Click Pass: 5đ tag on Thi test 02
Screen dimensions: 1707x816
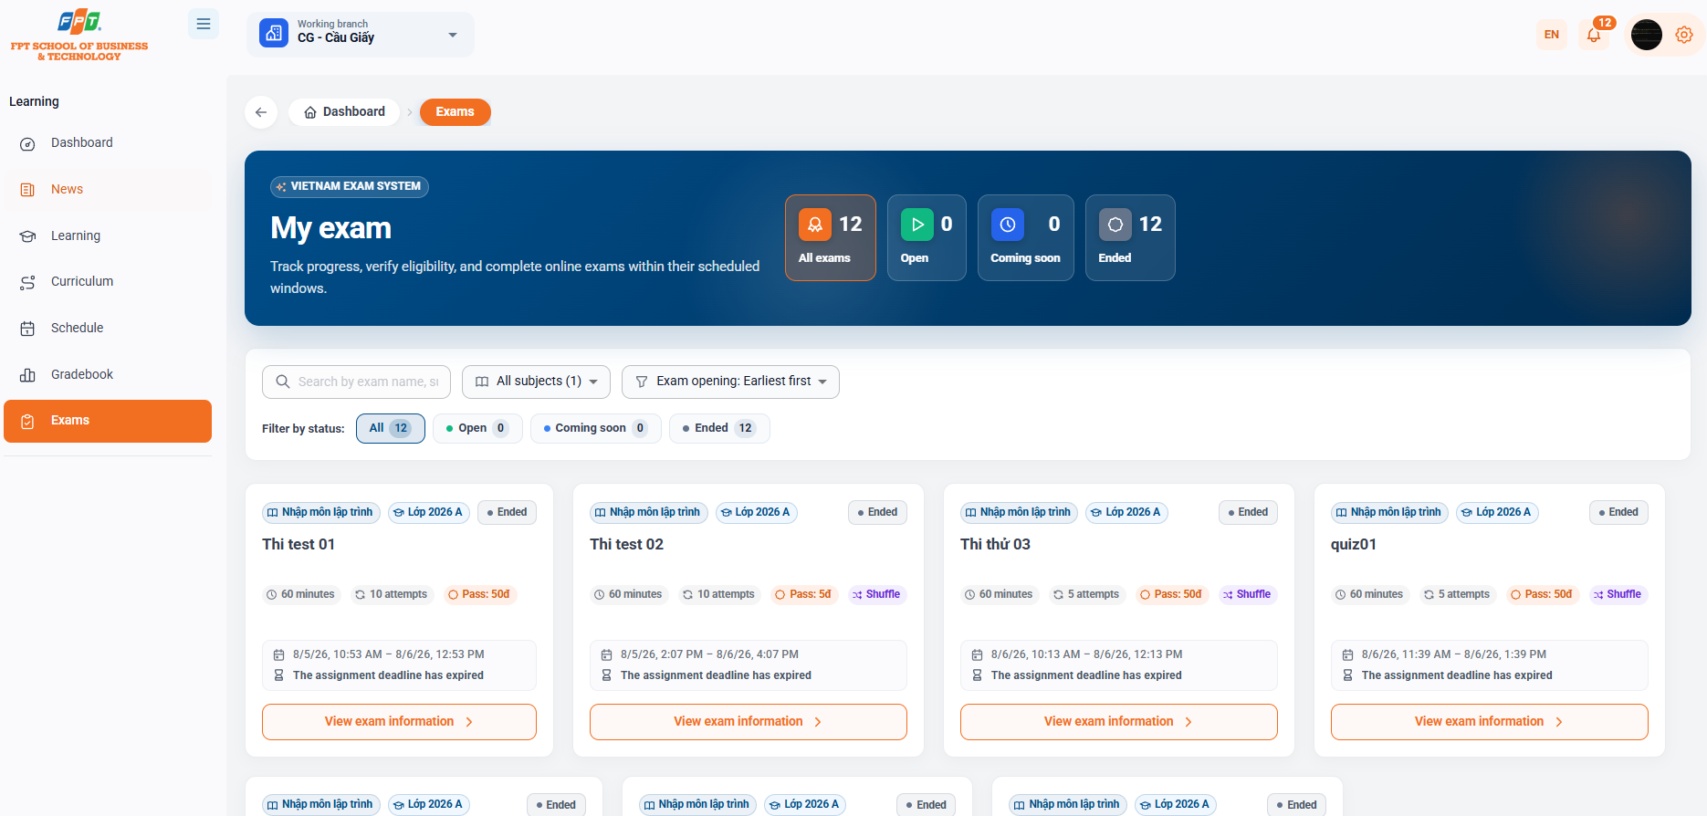tap(803, 595)
